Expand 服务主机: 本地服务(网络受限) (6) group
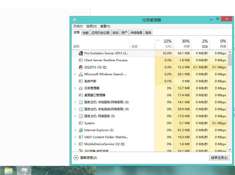Screen dimensions: 235x175 coord(75,102)
